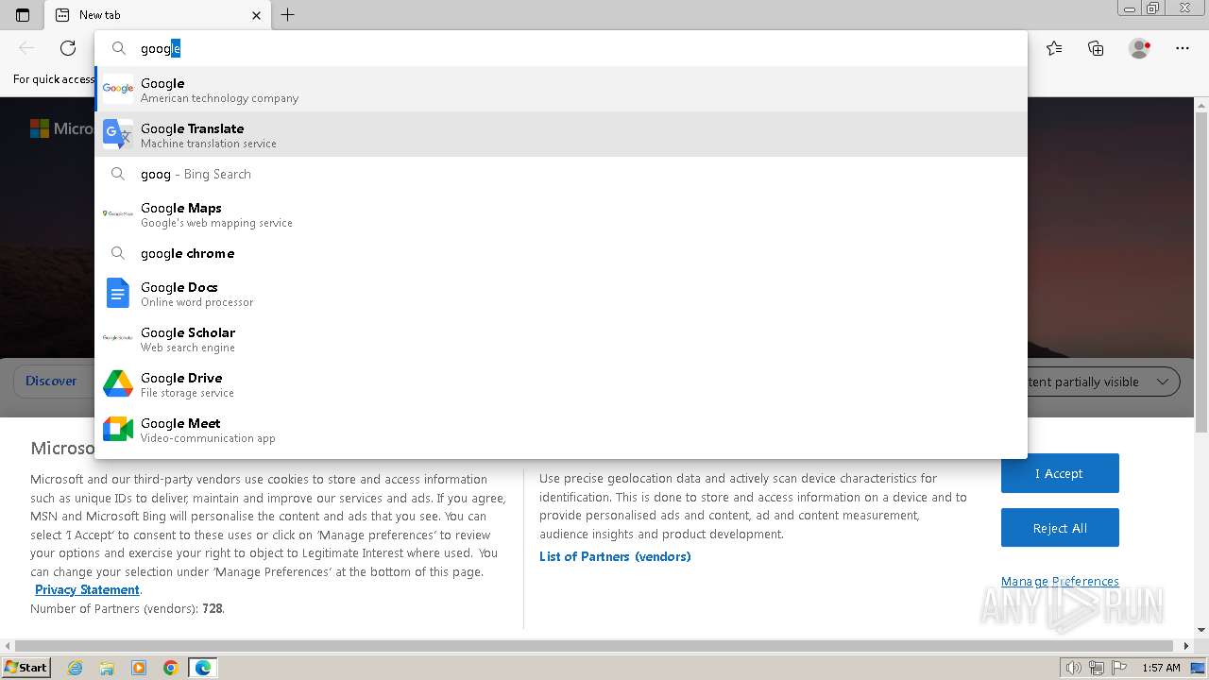The width and height of the screenshot is (1209, 680).
Task: Open File Explorer from taskbar
Action: 107,668
